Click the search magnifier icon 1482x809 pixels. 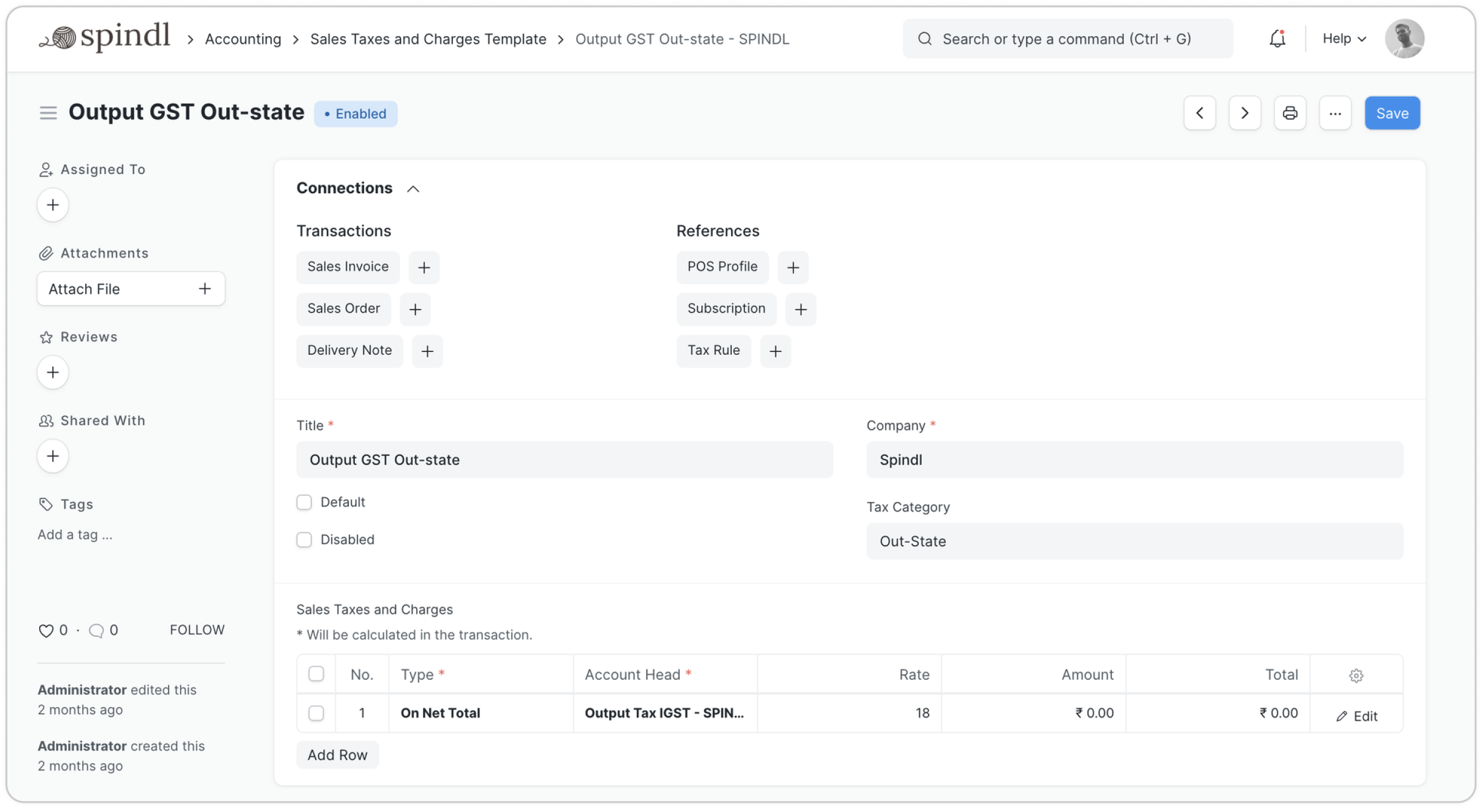tap(925, 39)
